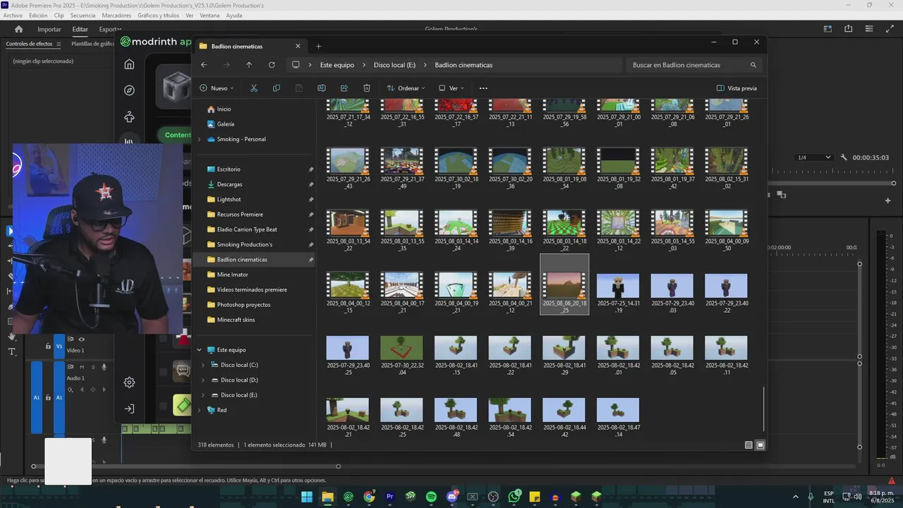Screen dimensions: 903x508
Task: Open the Marcadores menu
Action: pyautogui.click(x=116, y=15)
